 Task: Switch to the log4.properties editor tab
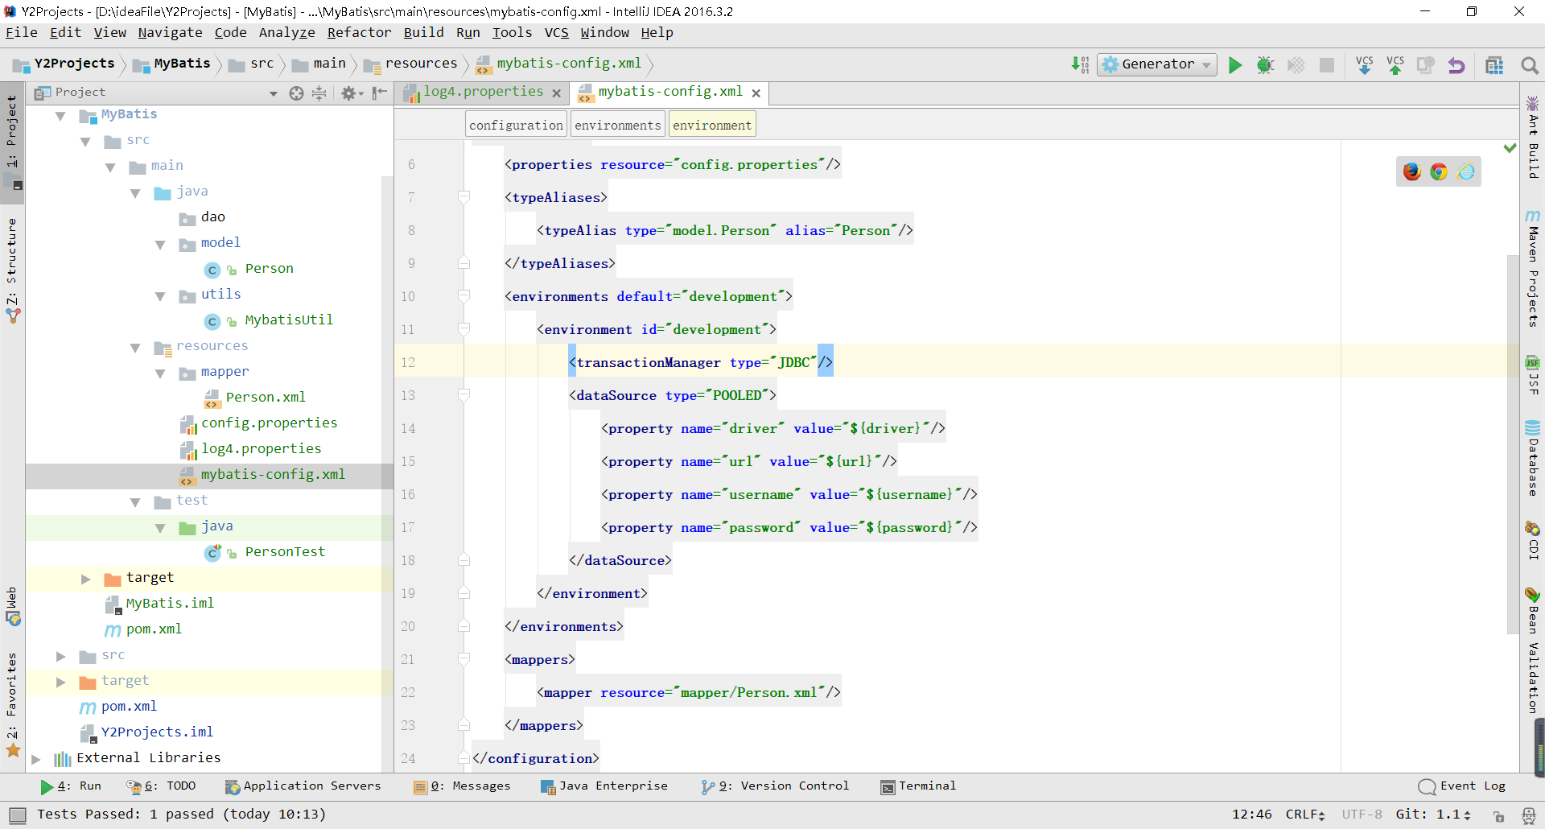point(482,93)
